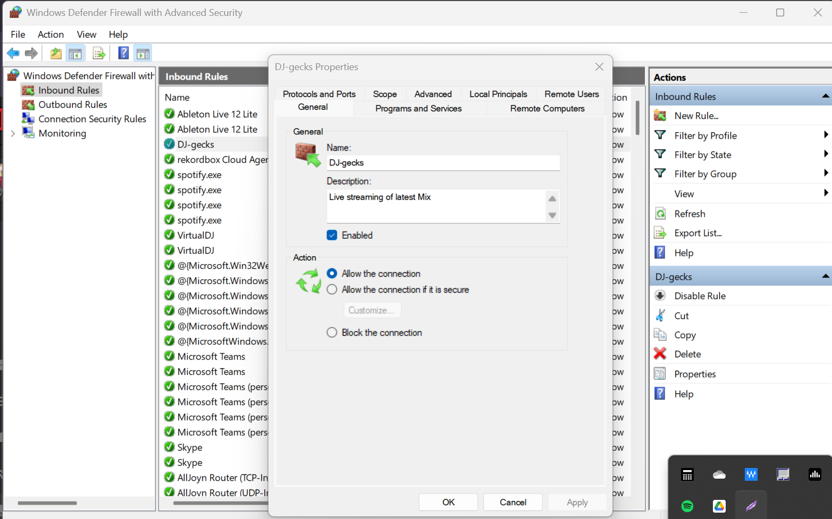Open the Filter by Profile submenu arrow
The height and width of the screenshot is (519, 832).
(826, 135)
